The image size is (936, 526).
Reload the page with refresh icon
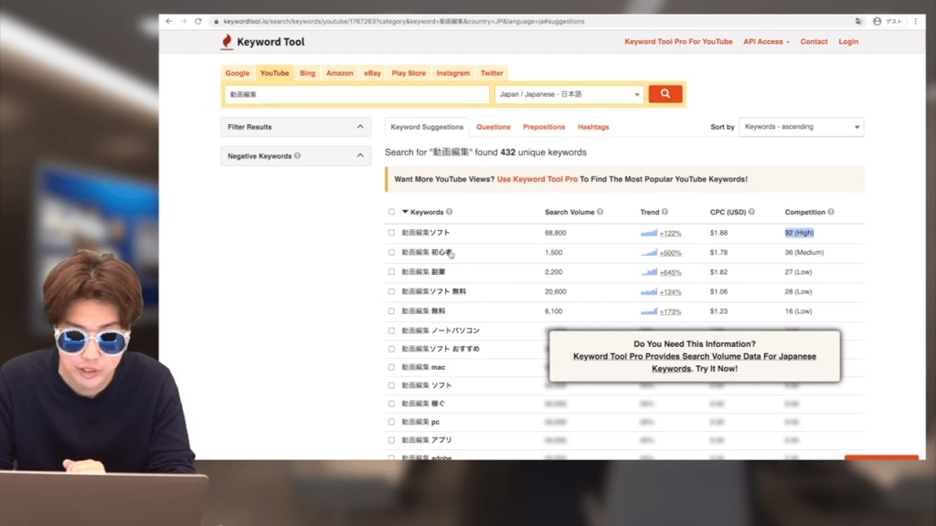(198, 22)
